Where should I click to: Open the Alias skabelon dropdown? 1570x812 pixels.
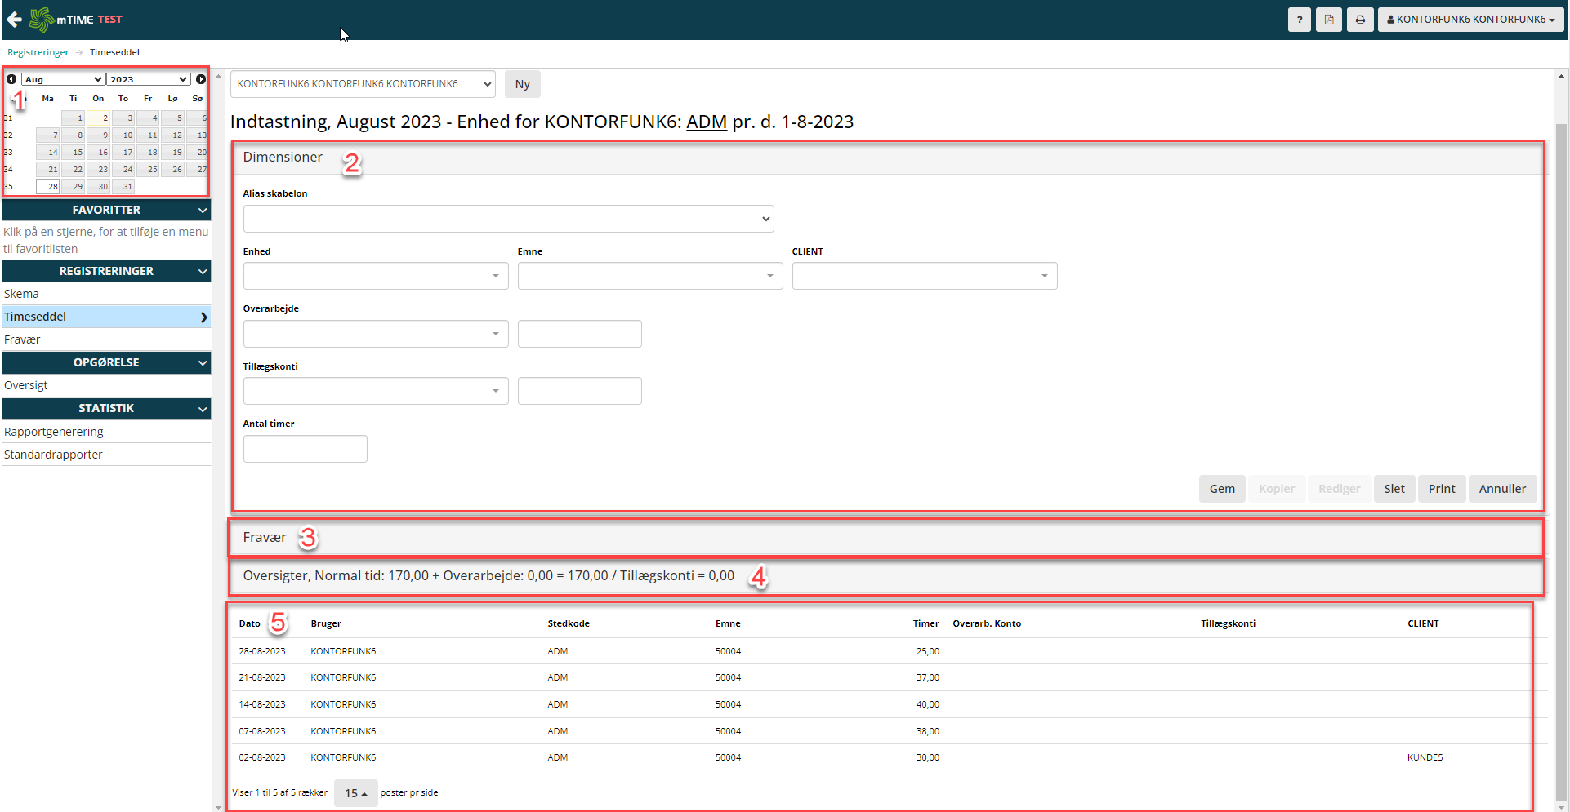point(508,219)
